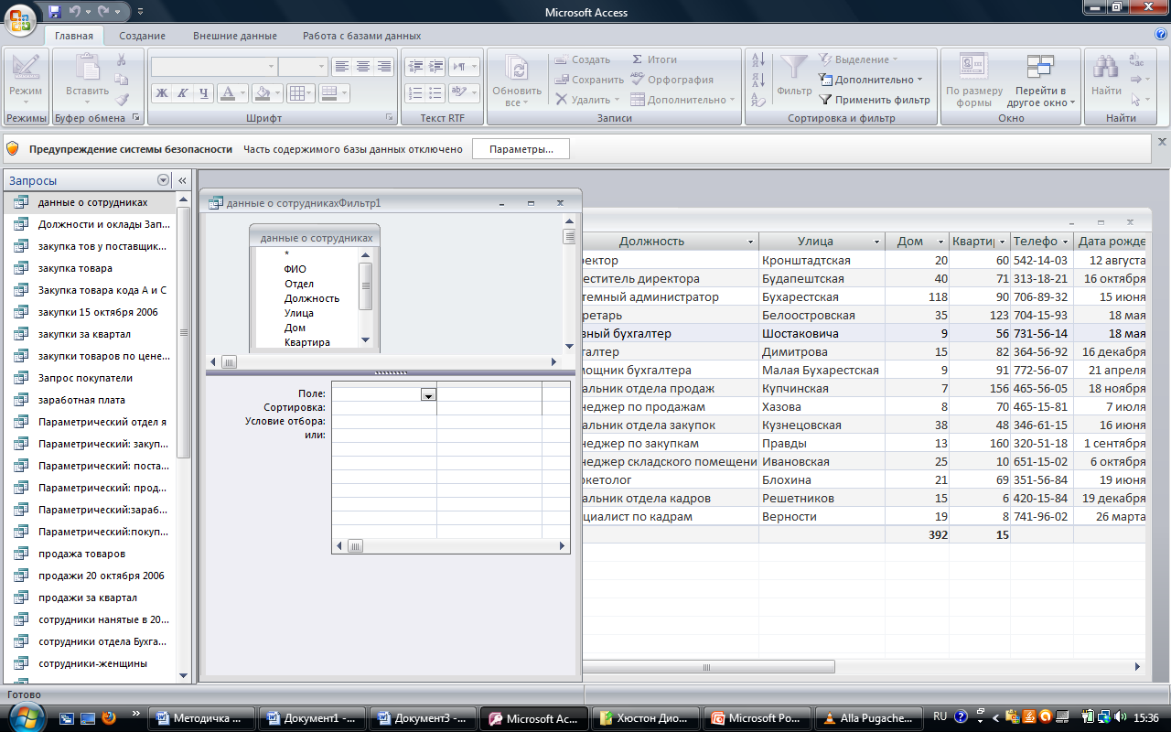Viewport: 1171px width, 732px height.
Task: Sort descending icon
Action: point(758,80)
